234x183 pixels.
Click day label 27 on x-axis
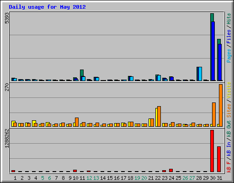tap(192, 178)
